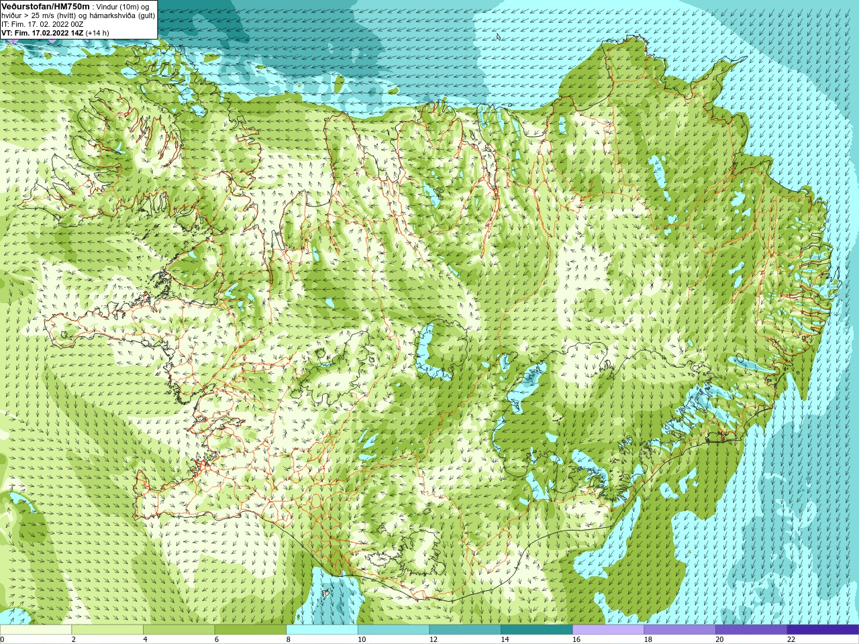Click the '4' scale label
Image resolution: width=859 pixels, height=644 pixels.
pos(145,639)
